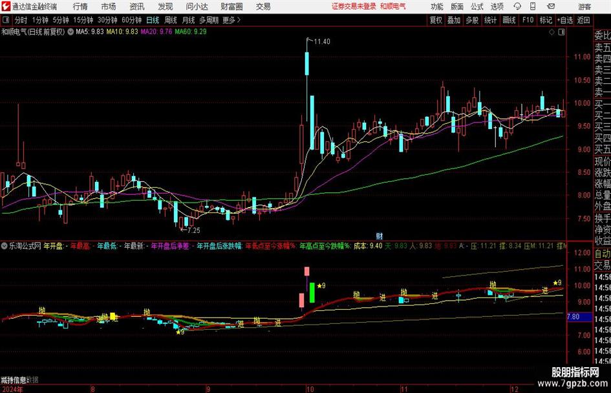Click the 乐淘公式网 indicator name
This screenshot has width=611, height=393.
pos(25,246)
